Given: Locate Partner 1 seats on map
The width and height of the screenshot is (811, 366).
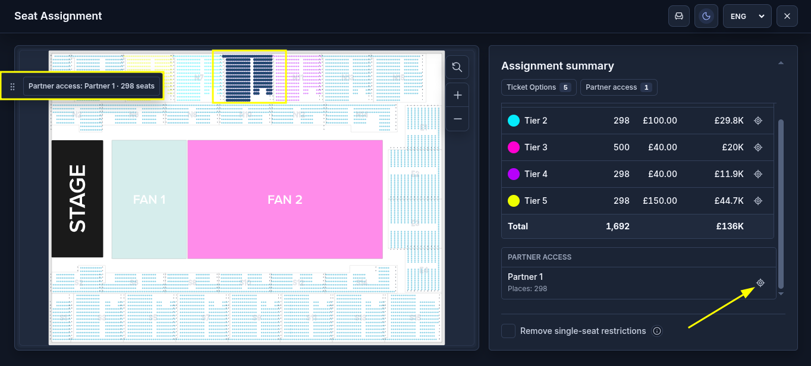Looking at the screenshot, I should pyautogui.click(x=760, y=283).
